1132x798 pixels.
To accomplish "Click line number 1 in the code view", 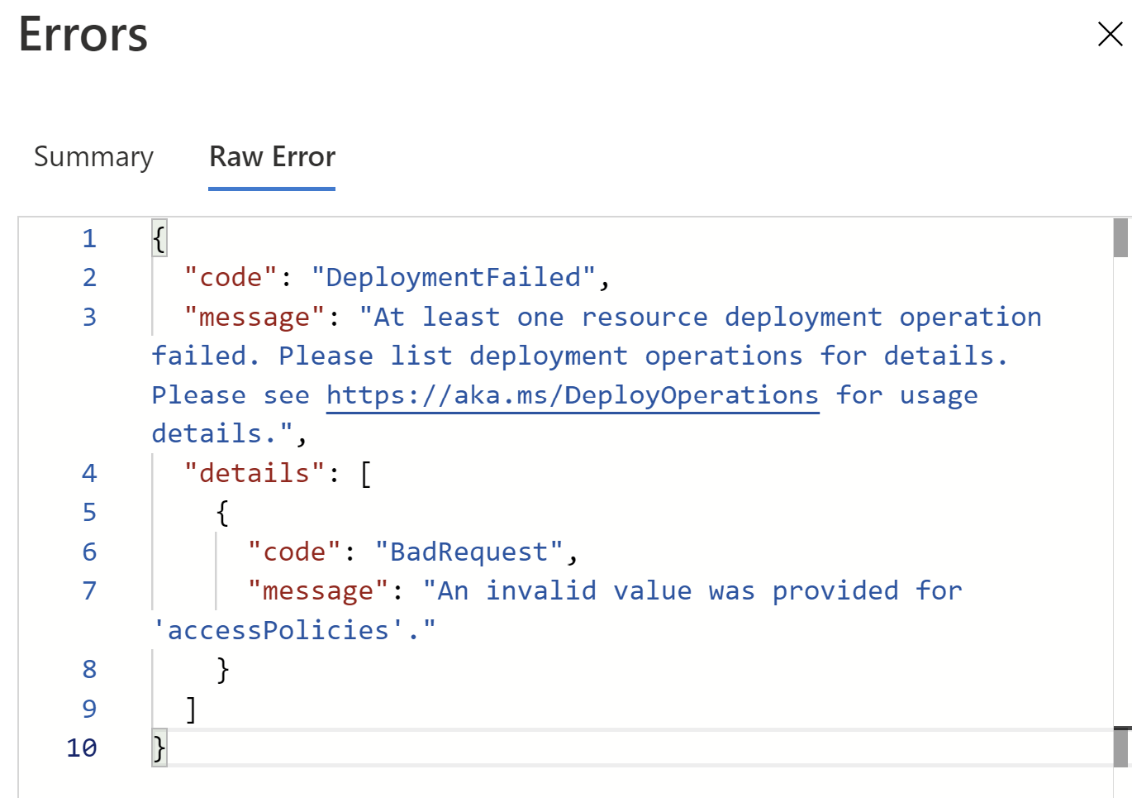I will tap(89, 238).
